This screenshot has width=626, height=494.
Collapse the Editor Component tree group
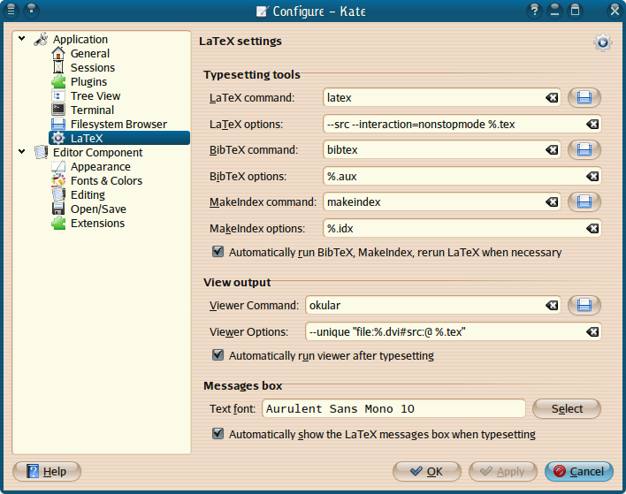click(x=22, y=152)
